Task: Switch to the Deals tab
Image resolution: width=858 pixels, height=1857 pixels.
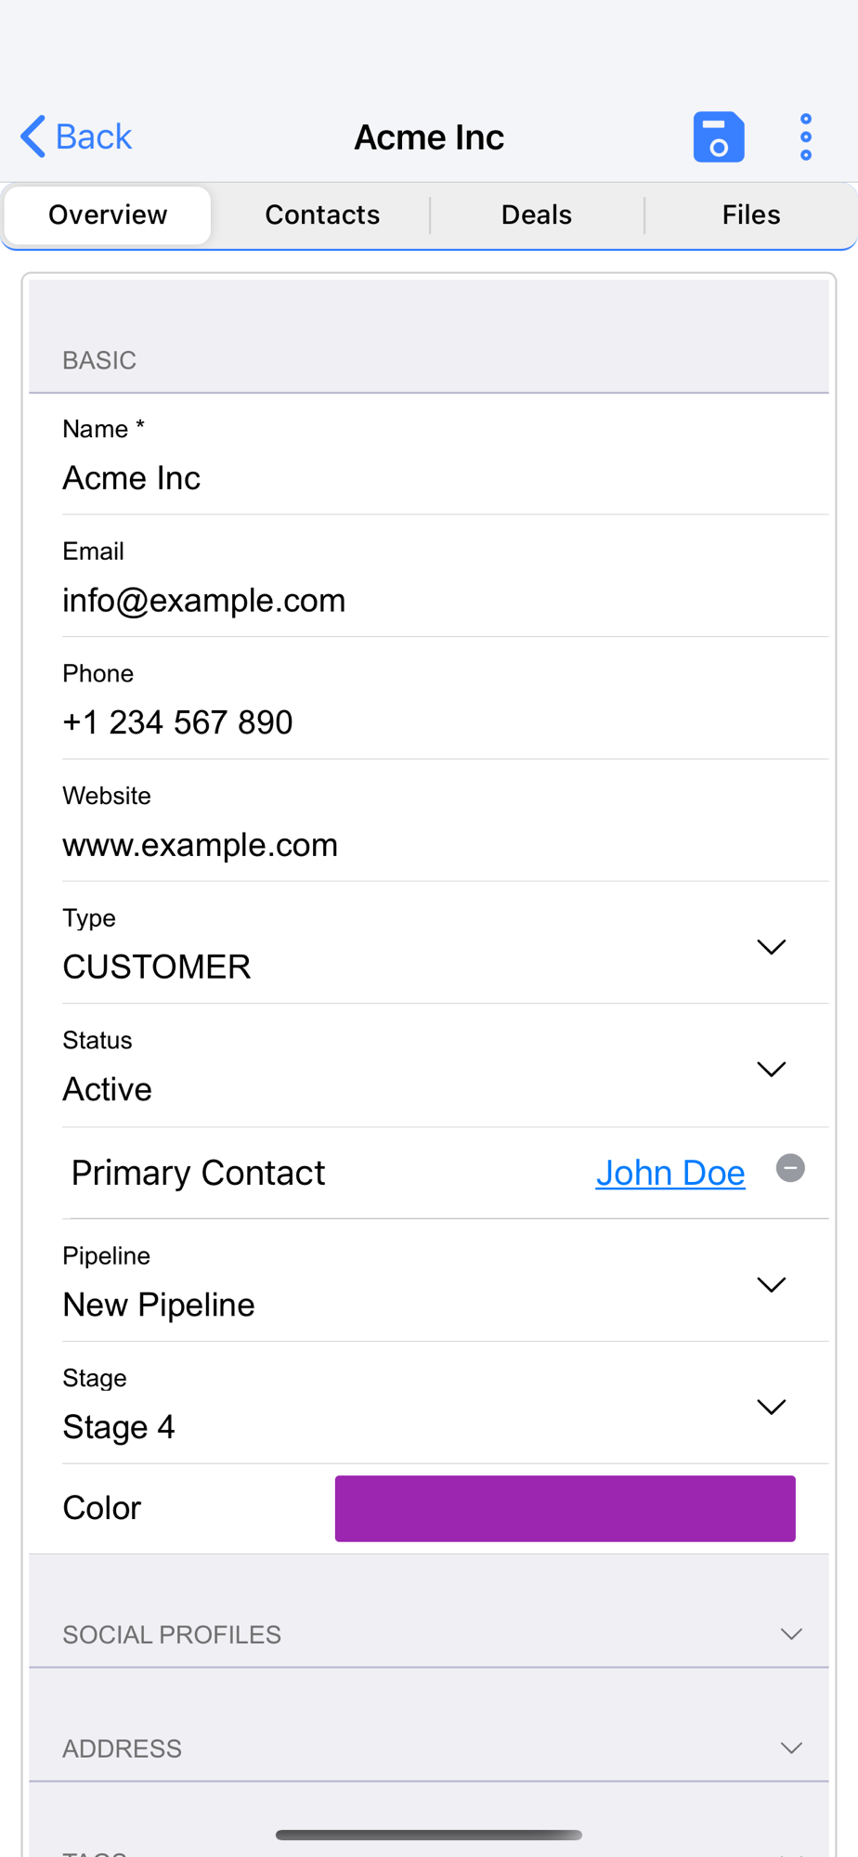Action: [x=537, y=214]
